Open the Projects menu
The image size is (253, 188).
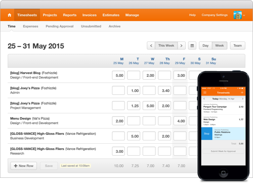point(50,15)
